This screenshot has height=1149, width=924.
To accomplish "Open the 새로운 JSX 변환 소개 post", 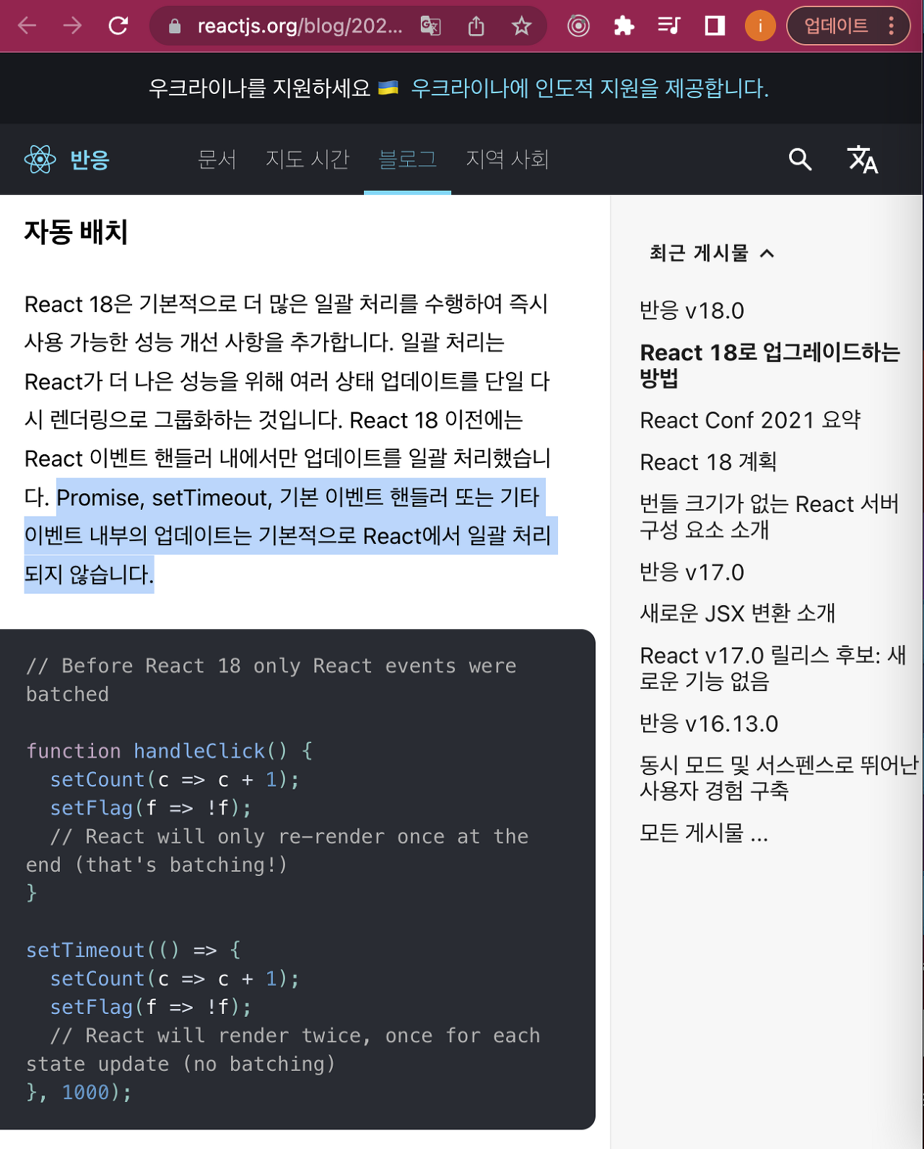I will [x=737, y=614].
